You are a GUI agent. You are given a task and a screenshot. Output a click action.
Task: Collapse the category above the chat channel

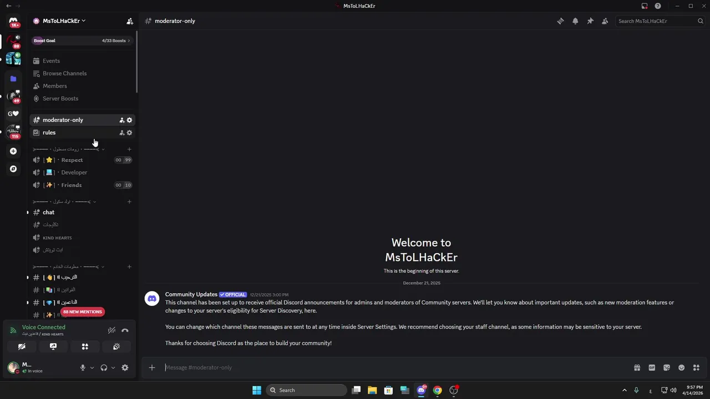click(64, 201)
